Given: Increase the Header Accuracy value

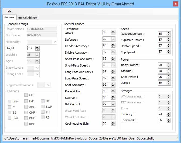Looking at the screenshot, I should point(113,44).
